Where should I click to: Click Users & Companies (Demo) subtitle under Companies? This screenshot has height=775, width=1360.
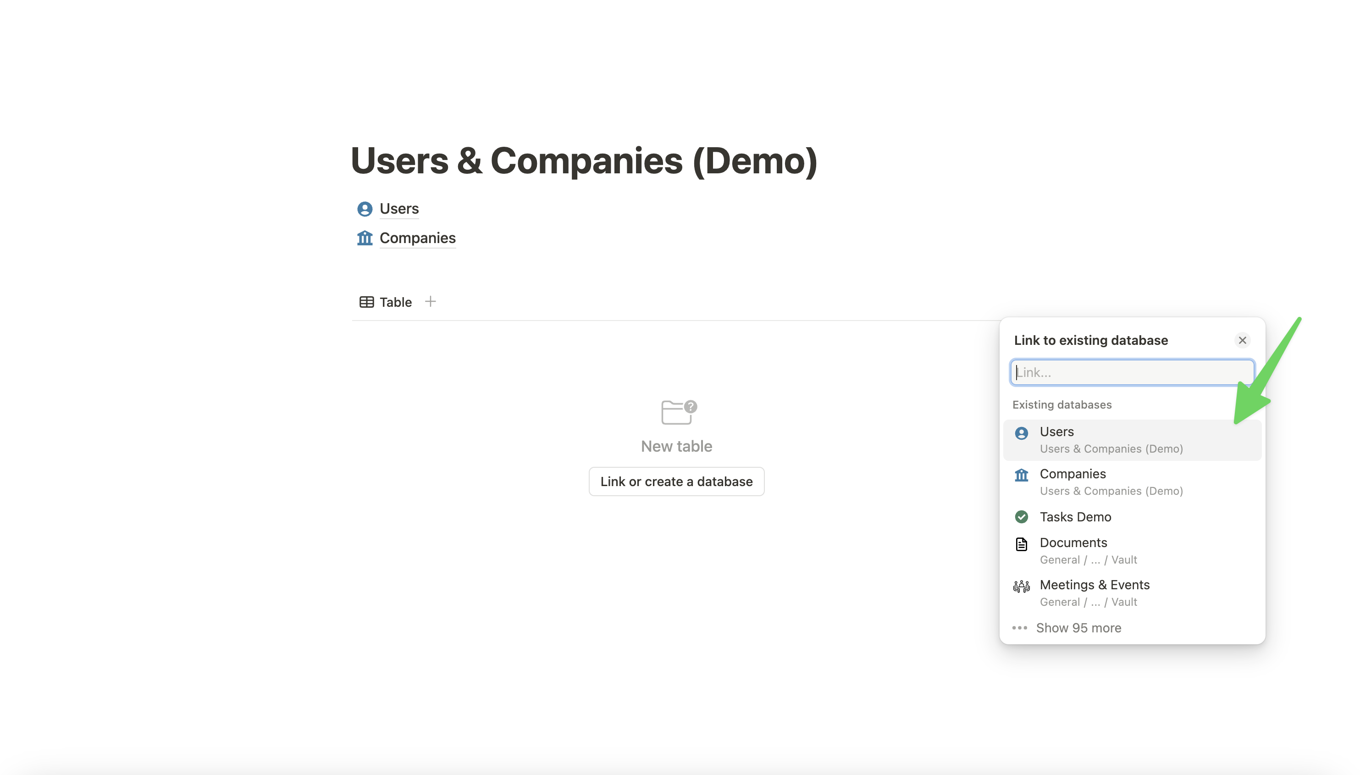click(x=1111, y=491)
